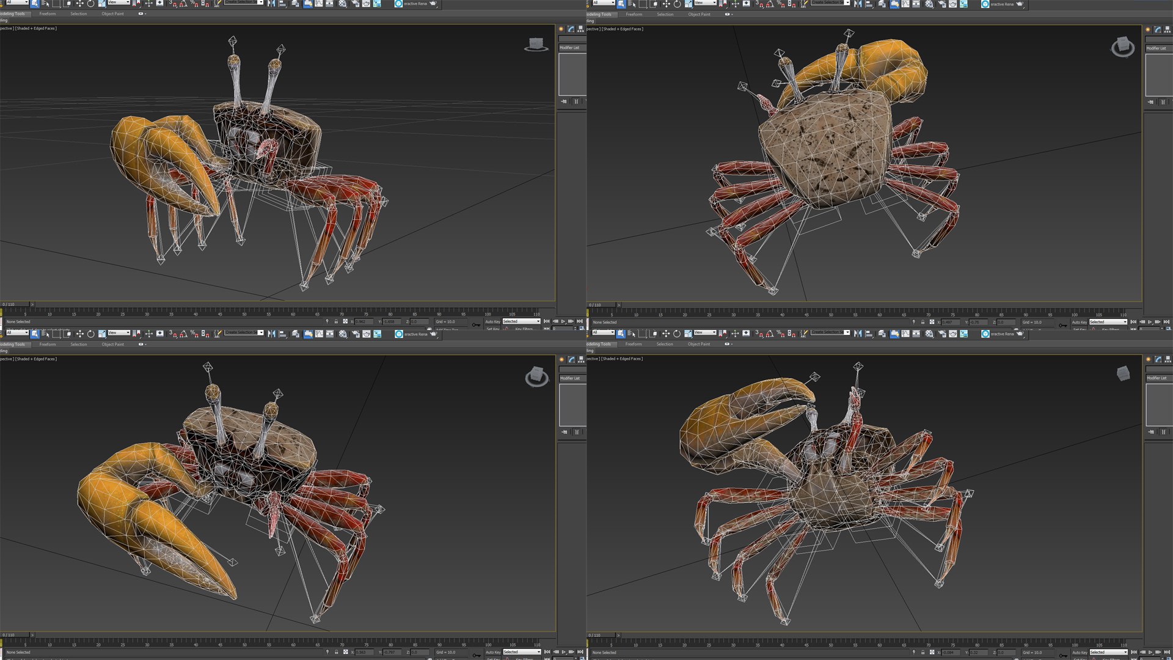
Task: Open Modifier List dropdown in top-left panel
Action: tap(572, 48)
